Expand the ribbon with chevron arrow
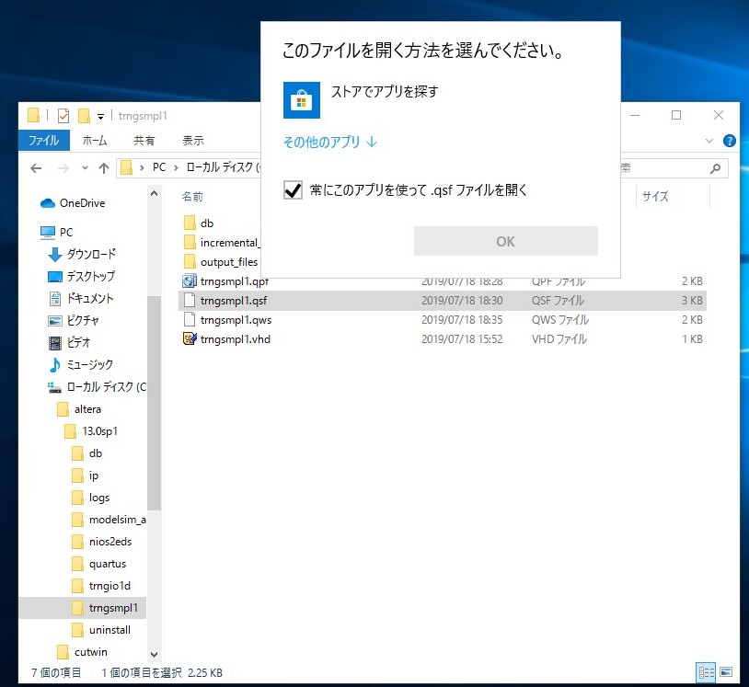The image size is (749, 687). point(709,141)
